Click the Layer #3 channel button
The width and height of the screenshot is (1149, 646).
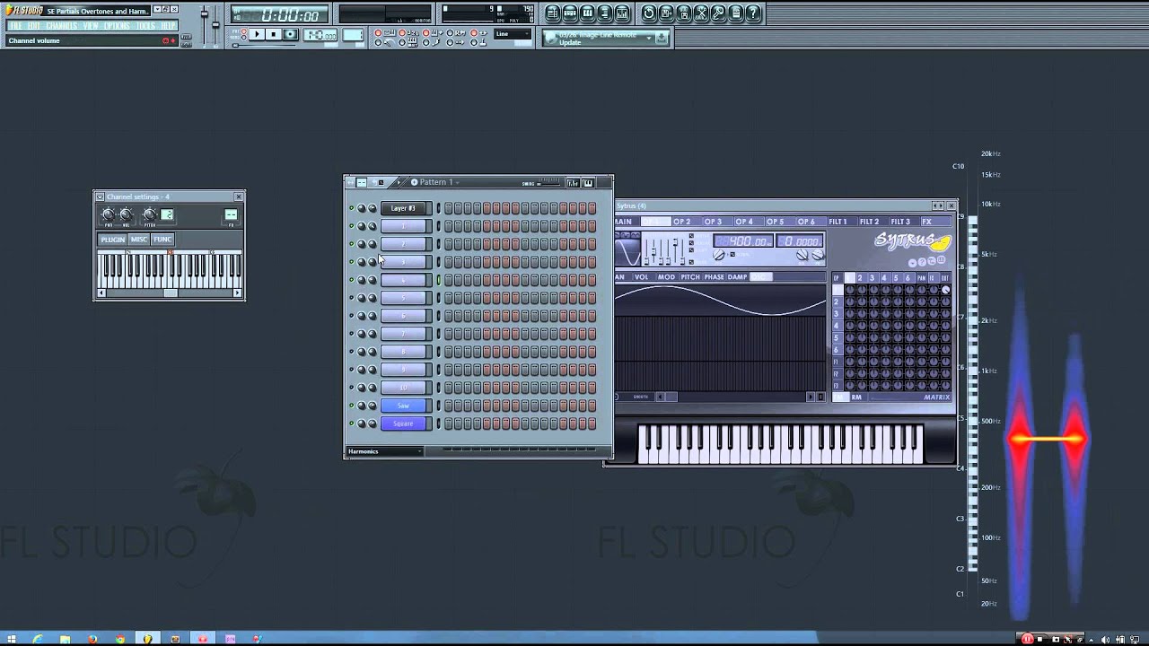[x=404, y=208]
